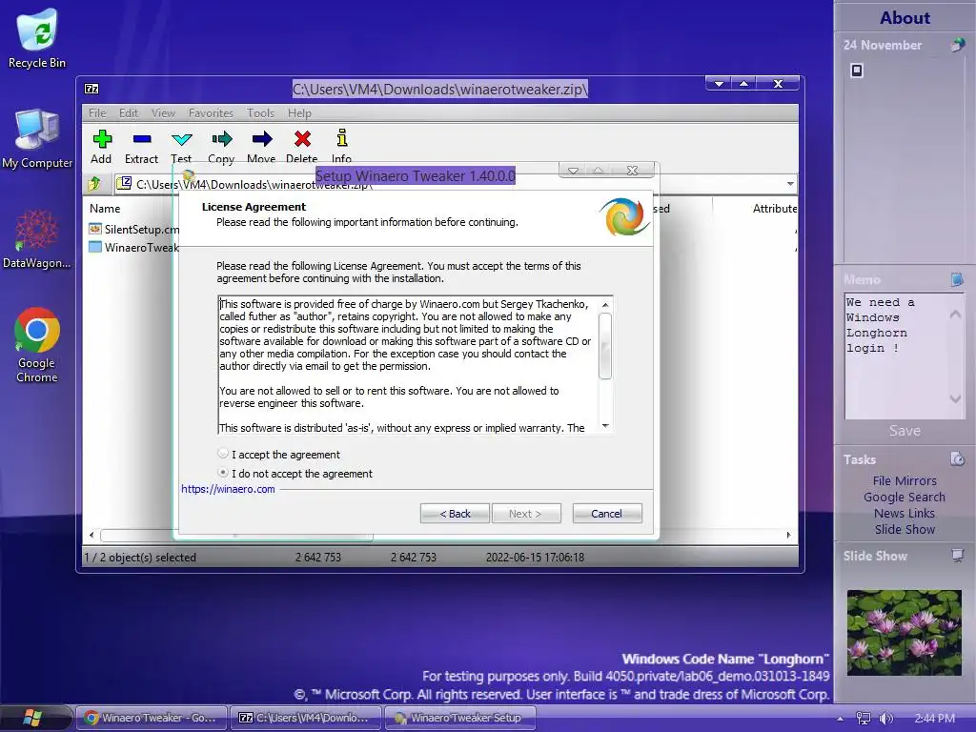The height and width of the screenshot is (732, 976).
Task: Open Slide Show link in Tasks
Action: tap(905, 529)
